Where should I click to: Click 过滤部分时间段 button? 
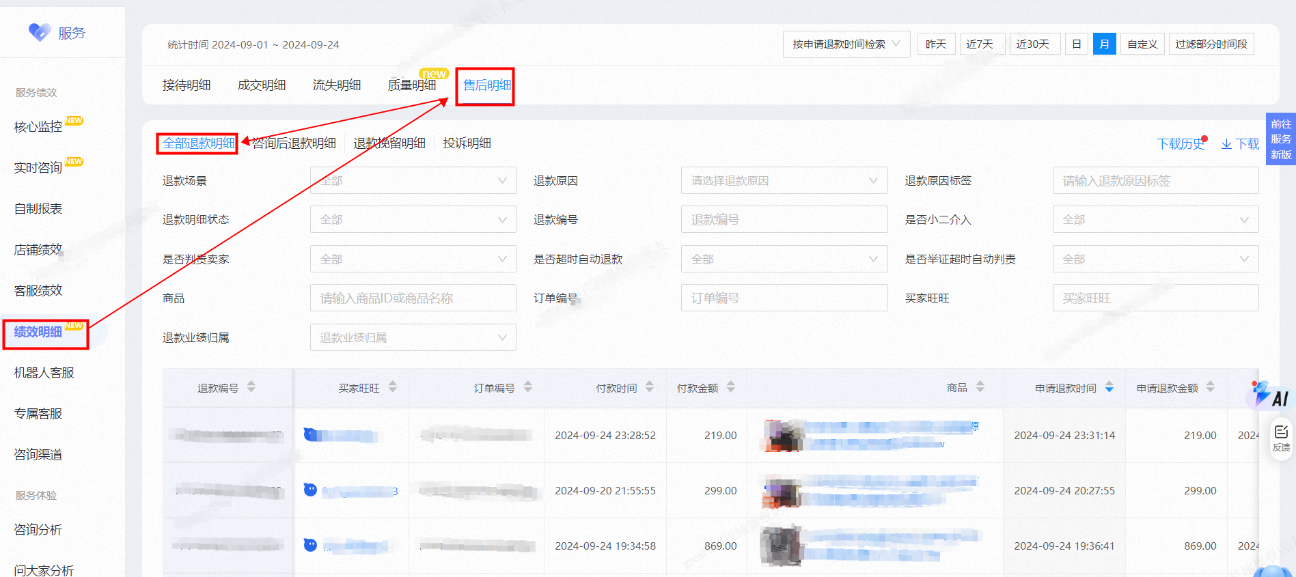[1211, 44]
